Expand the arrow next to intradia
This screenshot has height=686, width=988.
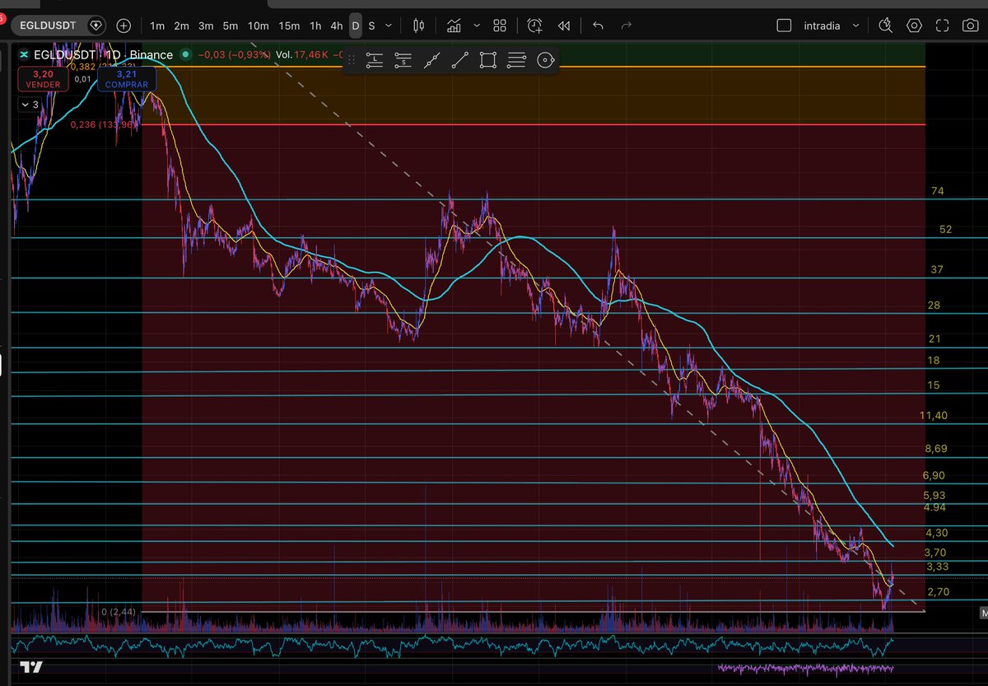[854, 26]
